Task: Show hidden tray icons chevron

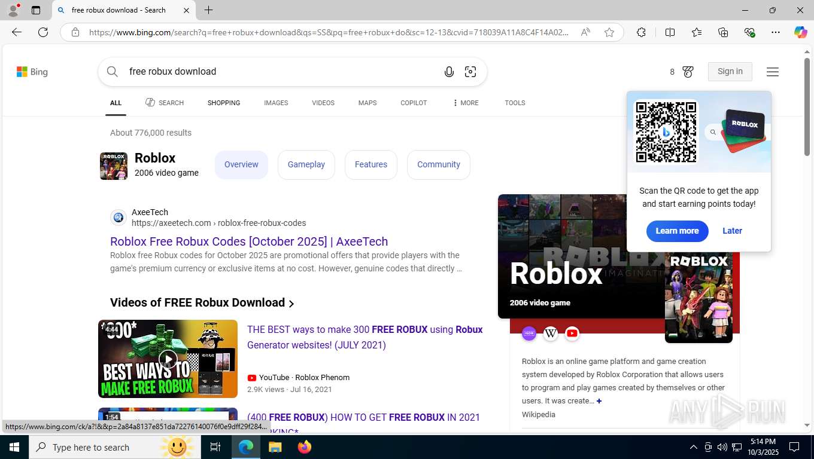Action: (694, 447)
